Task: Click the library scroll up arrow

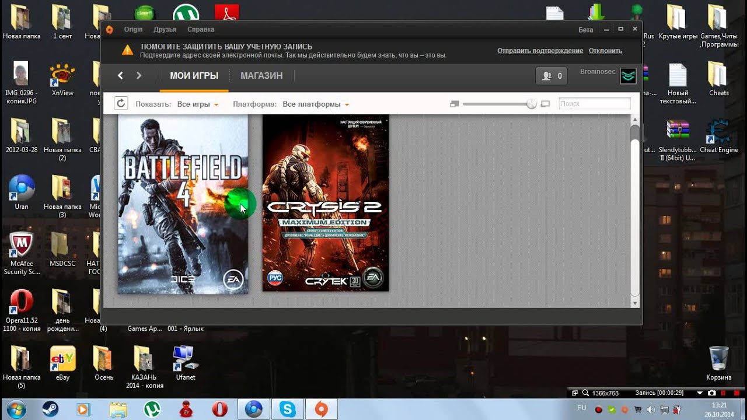Action: coord(635,120)
